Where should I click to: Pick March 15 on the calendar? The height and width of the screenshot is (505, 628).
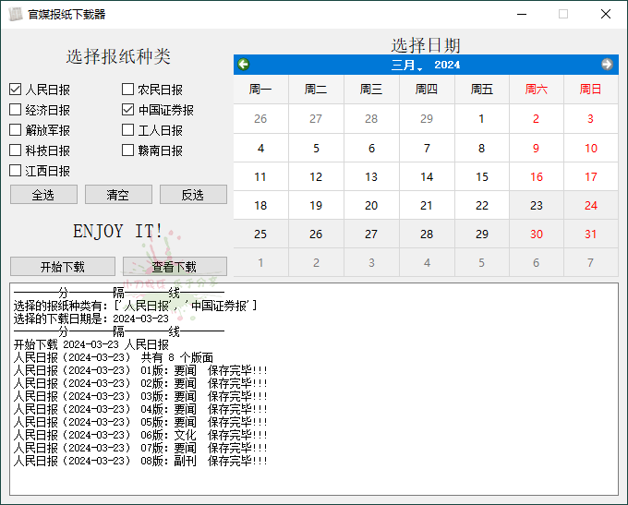[x=481, y=176]
